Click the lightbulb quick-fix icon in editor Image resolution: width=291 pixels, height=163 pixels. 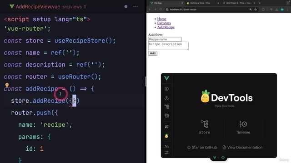point(7,85)
